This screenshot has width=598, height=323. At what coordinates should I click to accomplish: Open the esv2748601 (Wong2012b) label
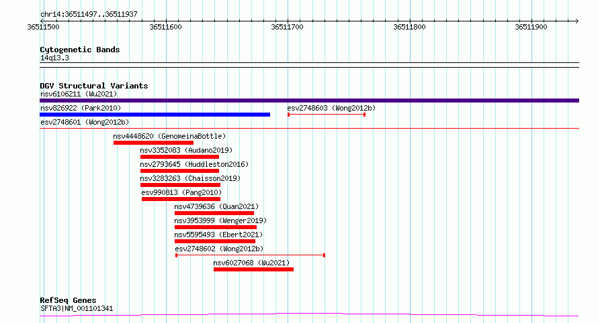point(85,122)
